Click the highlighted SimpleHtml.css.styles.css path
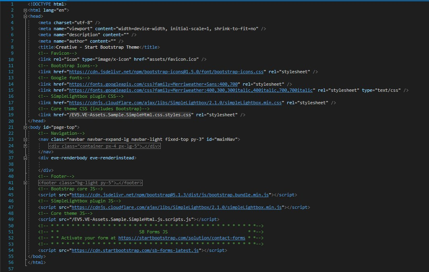 [x=130, y=115]
